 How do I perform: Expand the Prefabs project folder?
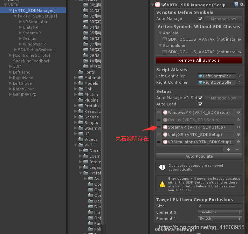[76, 106]
